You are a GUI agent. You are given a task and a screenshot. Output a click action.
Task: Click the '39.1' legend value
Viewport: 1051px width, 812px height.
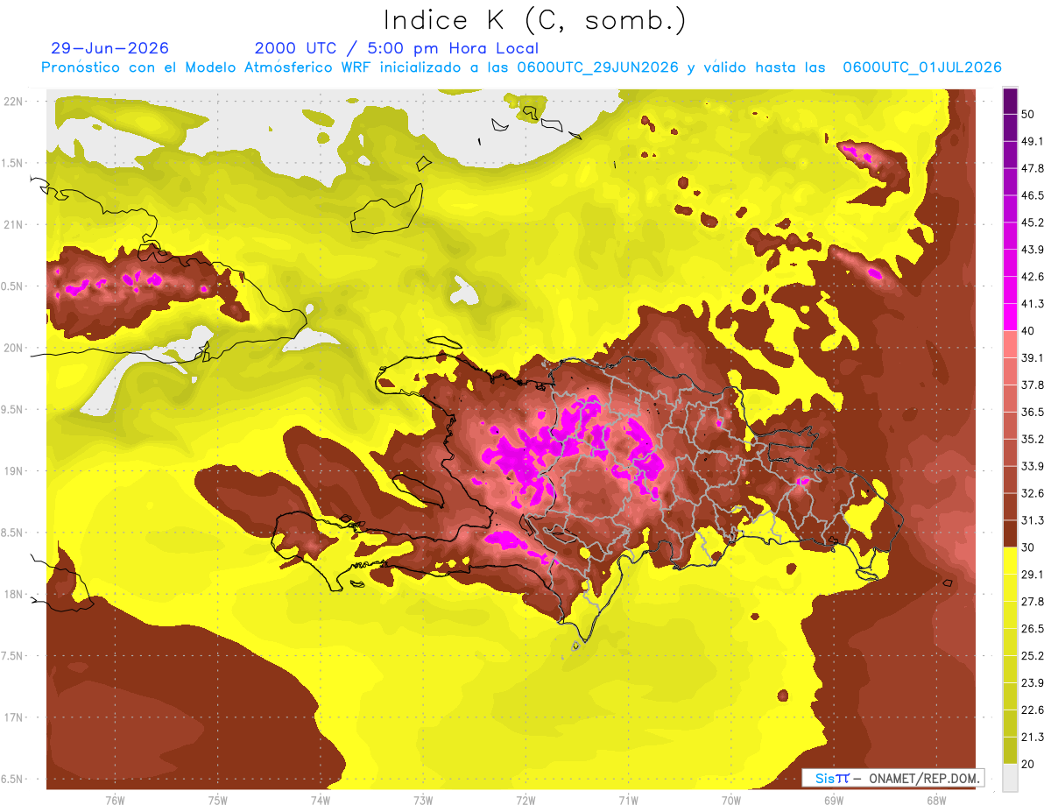click(1033, 358)
